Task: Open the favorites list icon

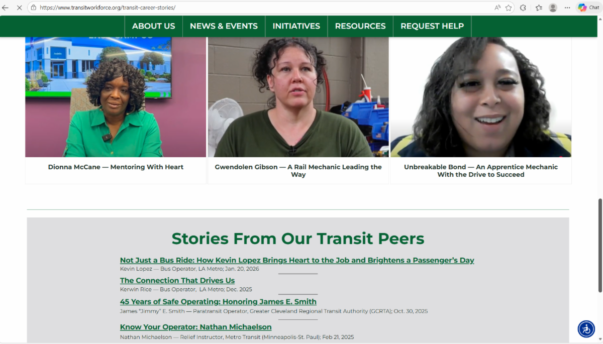Action: tap(539, 8)
